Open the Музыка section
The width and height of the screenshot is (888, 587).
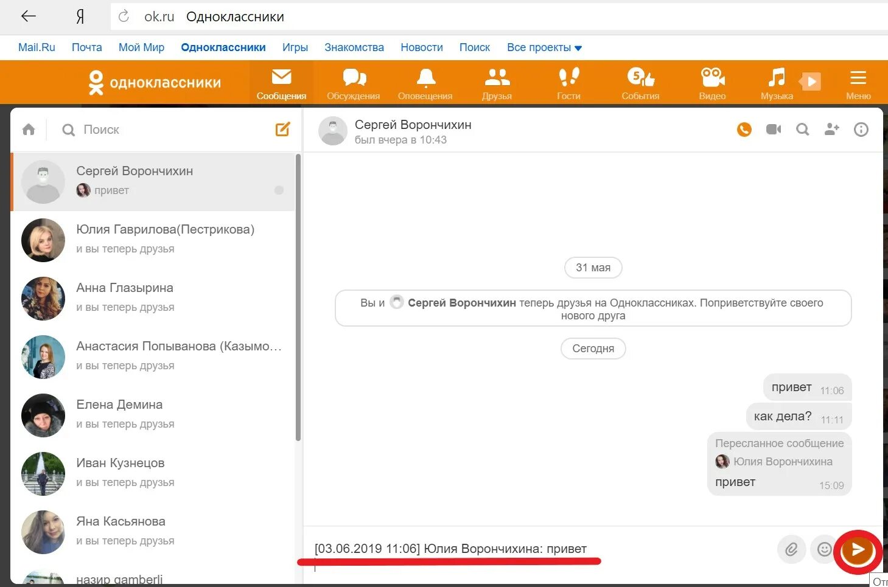tap(777, 83)
